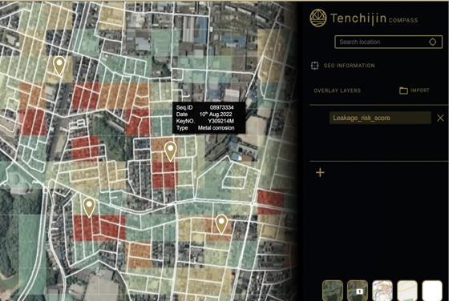Click the OVERLAY LAYERS heading
The image size is (449, 301).
[x=337, y=90]
